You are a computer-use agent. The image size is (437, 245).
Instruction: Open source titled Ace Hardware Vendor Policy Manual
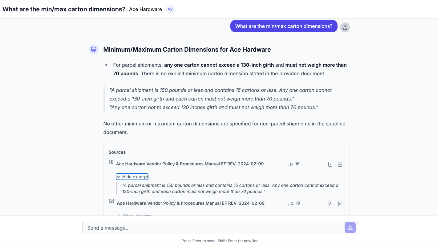[x=190, y=164]
